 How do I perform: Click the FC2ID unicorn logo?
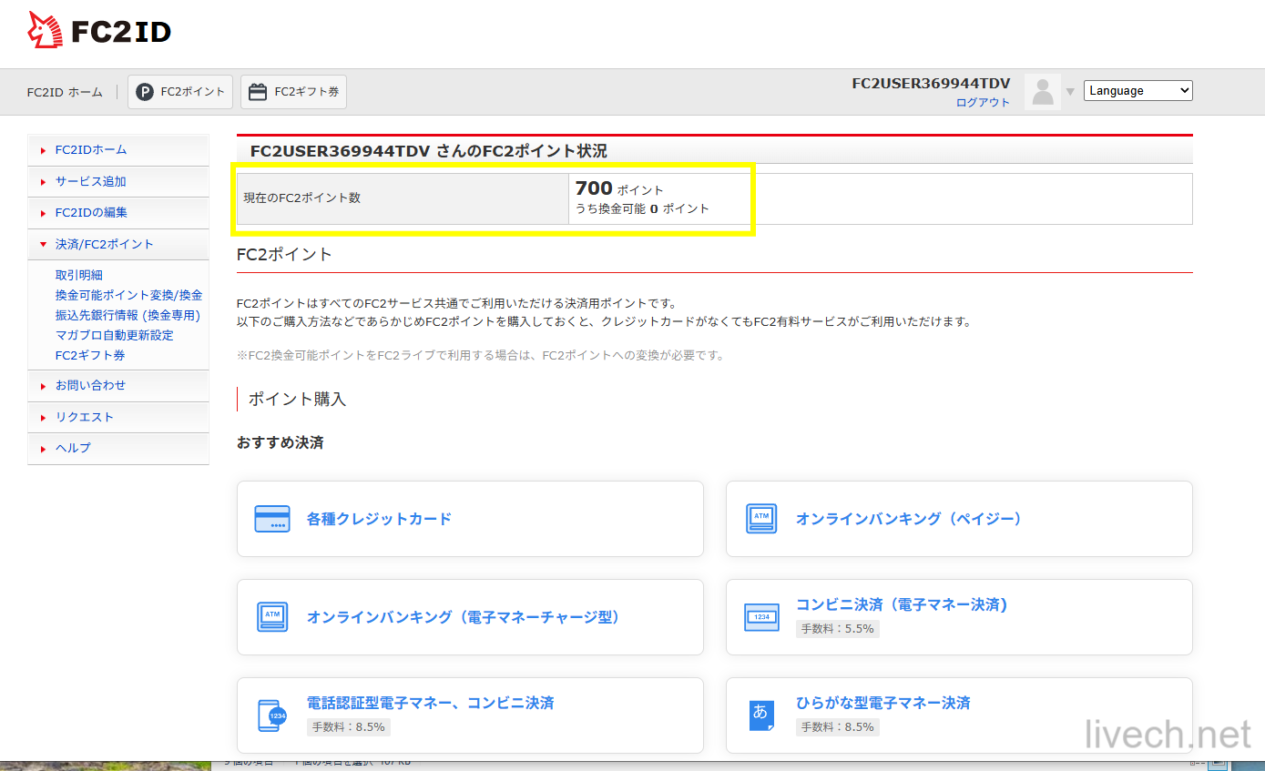point(46,32)
